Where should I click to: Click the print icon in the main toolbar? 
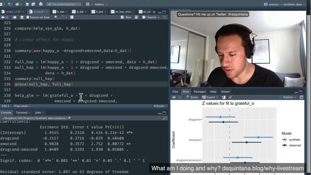pos(41,4)
